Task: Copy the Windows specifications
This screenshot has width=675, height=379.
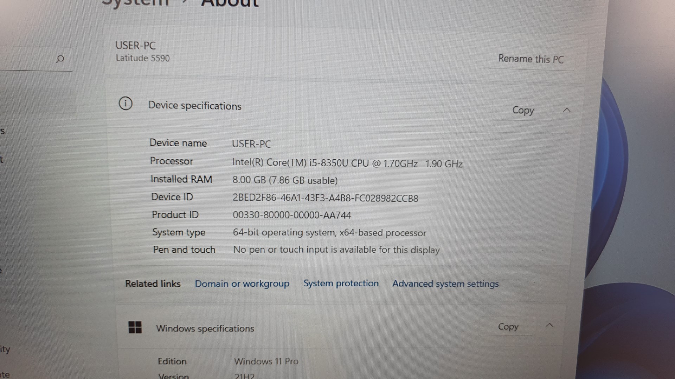Action: point(508,327)
